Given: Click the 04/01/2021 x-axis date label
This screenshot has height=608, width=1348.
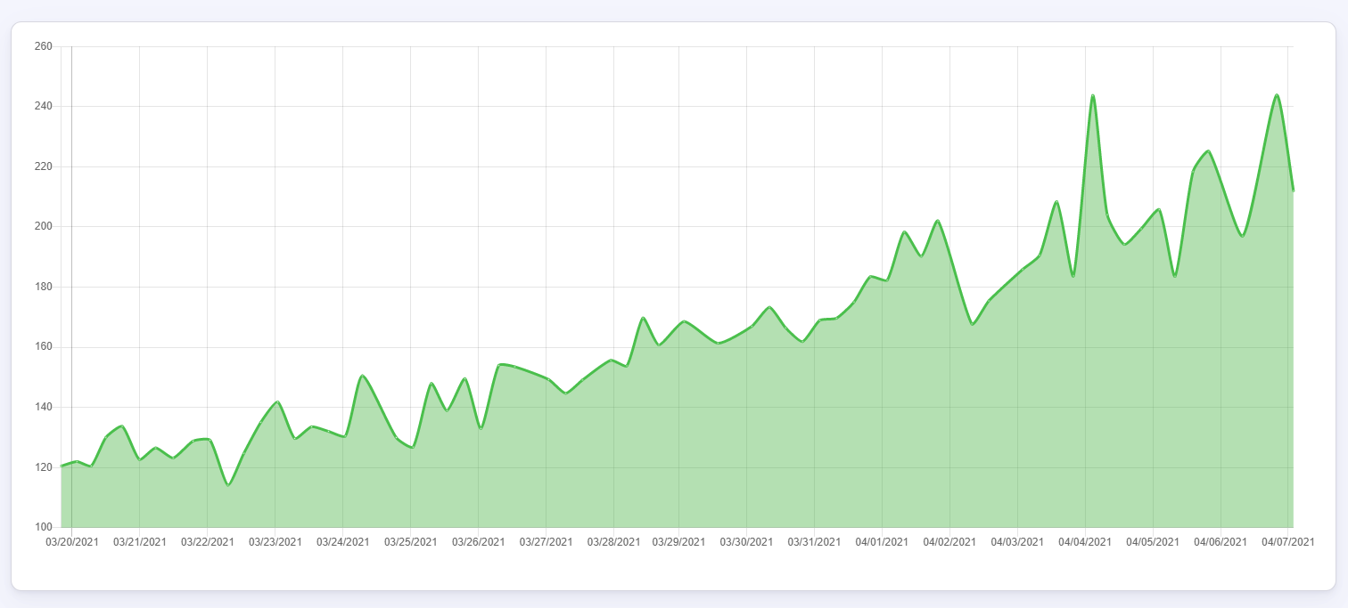Looking at the screenshot, I should pos(882,541).
